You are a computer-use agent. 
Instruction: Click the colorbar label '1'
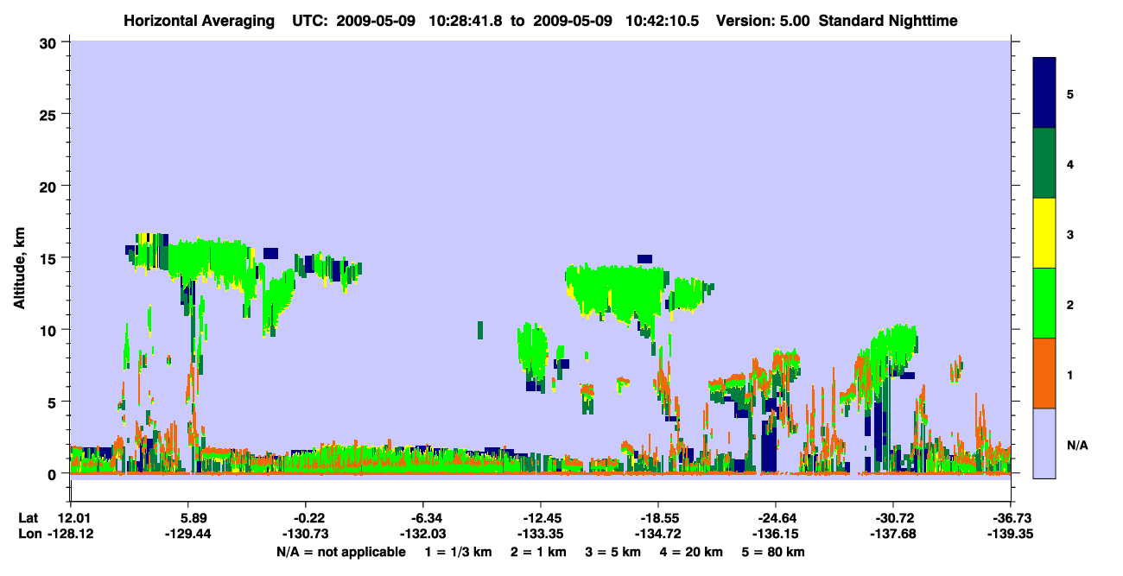(1070, 374)
